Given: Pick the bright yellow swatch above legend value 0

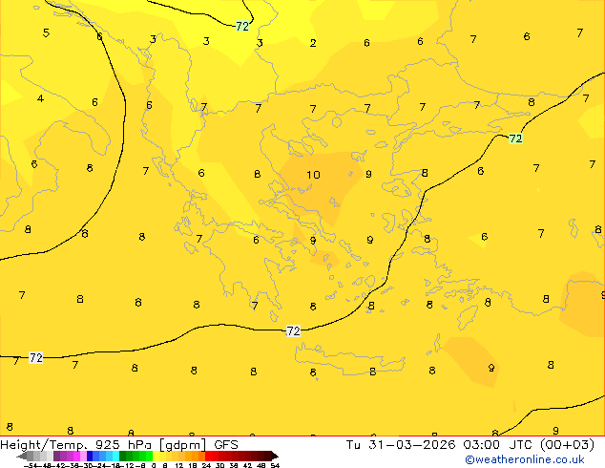Looking at the screenshot, I should pyautogui.click(x=156, y=456).
